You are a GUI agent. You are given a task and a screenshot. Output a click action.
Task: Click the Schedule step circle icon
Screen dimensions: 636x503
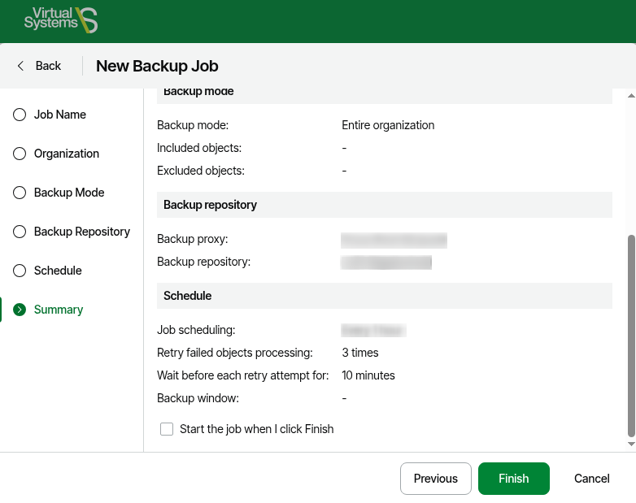tap(20, 271)
